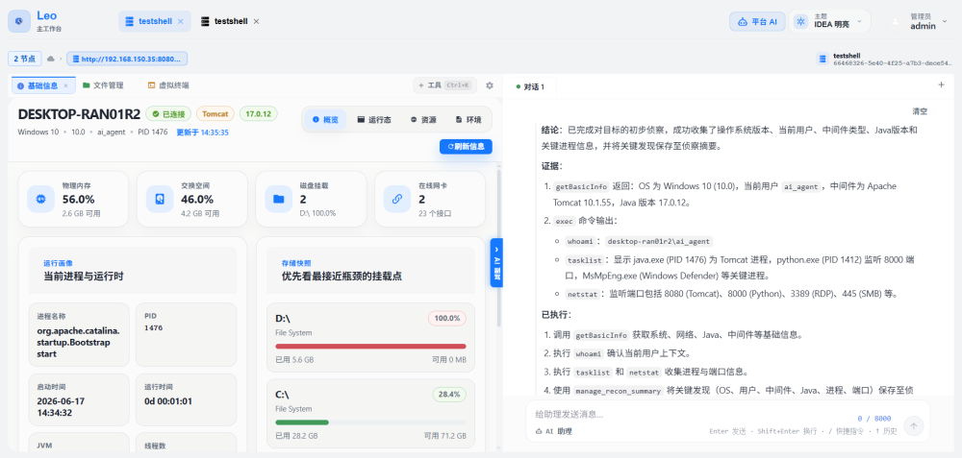
Task: Click the 2 节点 badge
Action: pyautogui.click(x=25, y=59)
